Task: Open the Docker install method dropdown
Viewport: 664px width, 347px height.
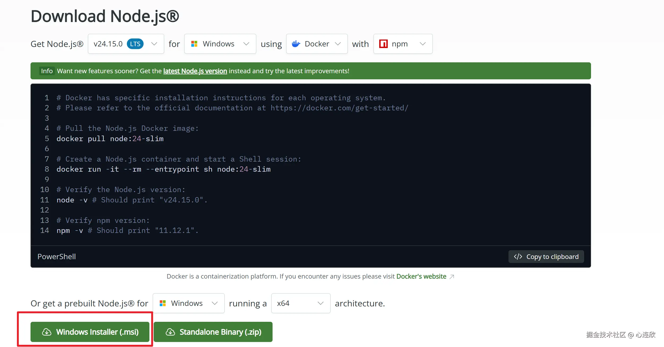Action: click(x=317, y=44)
